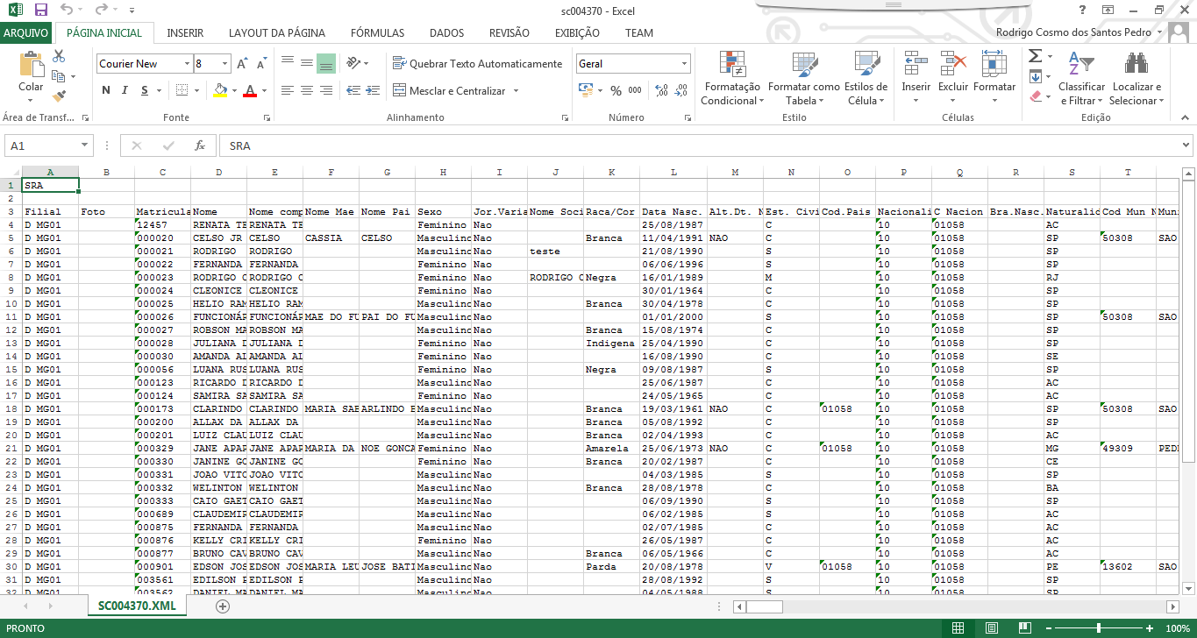Align text left in cell
The height and width of the screenshot is (638, 1197).
coord(287,90)
